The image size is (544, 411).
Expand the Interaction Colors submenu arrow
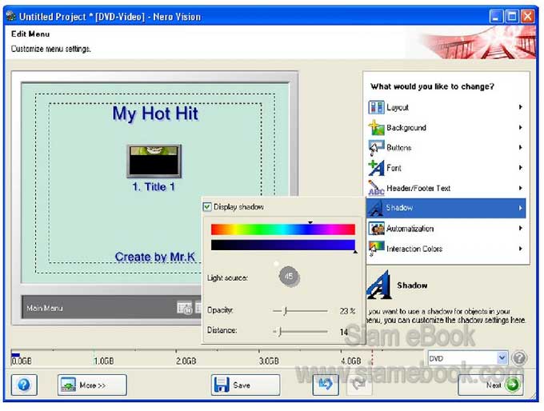(x=521, y=249)
